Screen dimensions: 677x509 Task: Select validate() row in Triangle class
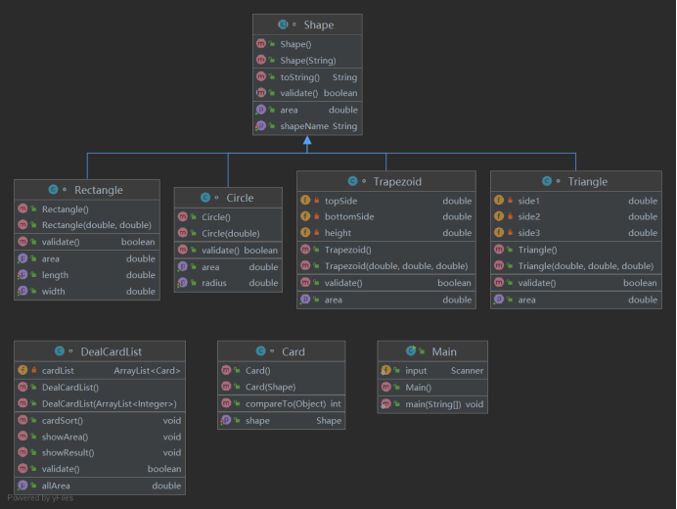[576, 283]
